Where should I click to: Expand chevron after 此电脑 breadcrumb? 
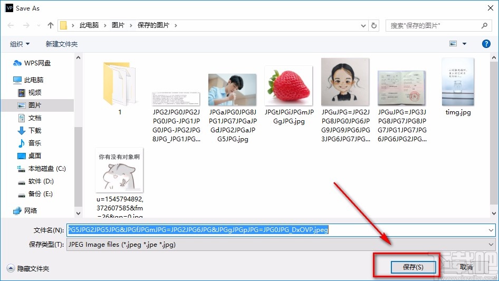[105, 25]
